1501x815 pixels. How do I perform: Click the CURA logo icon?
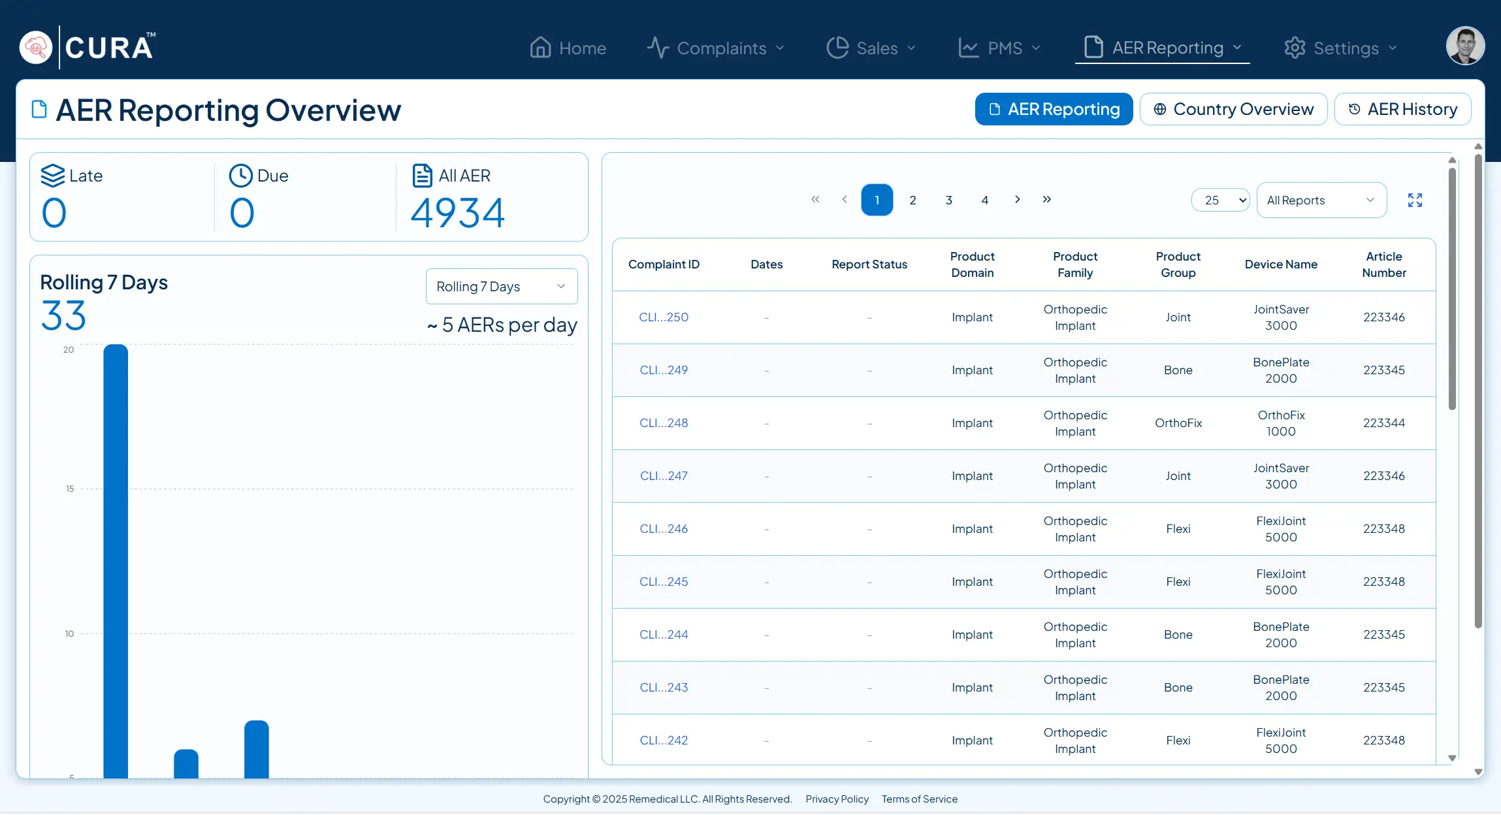tap(36, 47)
